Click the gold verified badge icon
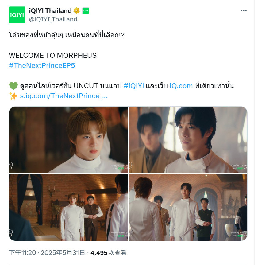 (x=76, y=11)
